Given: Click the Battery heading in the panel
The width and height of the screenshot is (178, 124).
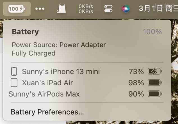Looking at the screenshot, I should [25, 32].
